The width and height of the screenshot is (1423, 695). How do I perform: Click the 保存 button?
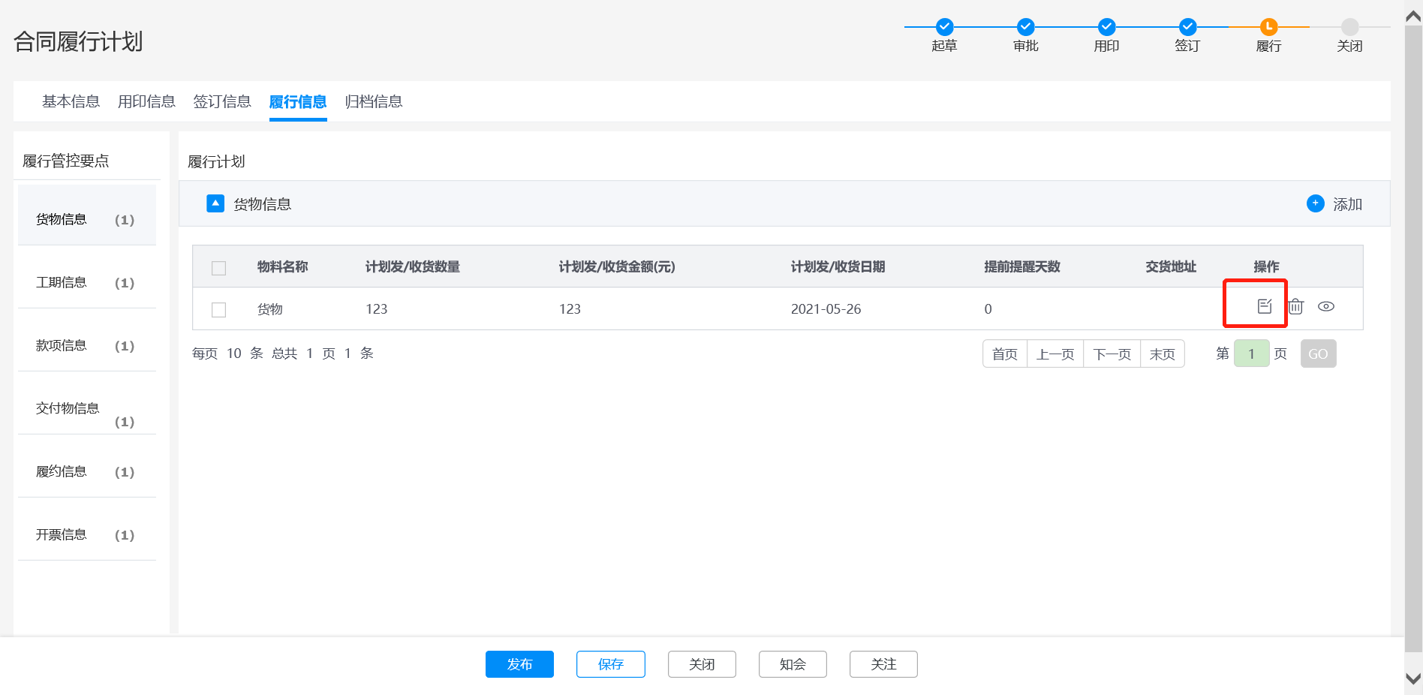pos(610,664)
